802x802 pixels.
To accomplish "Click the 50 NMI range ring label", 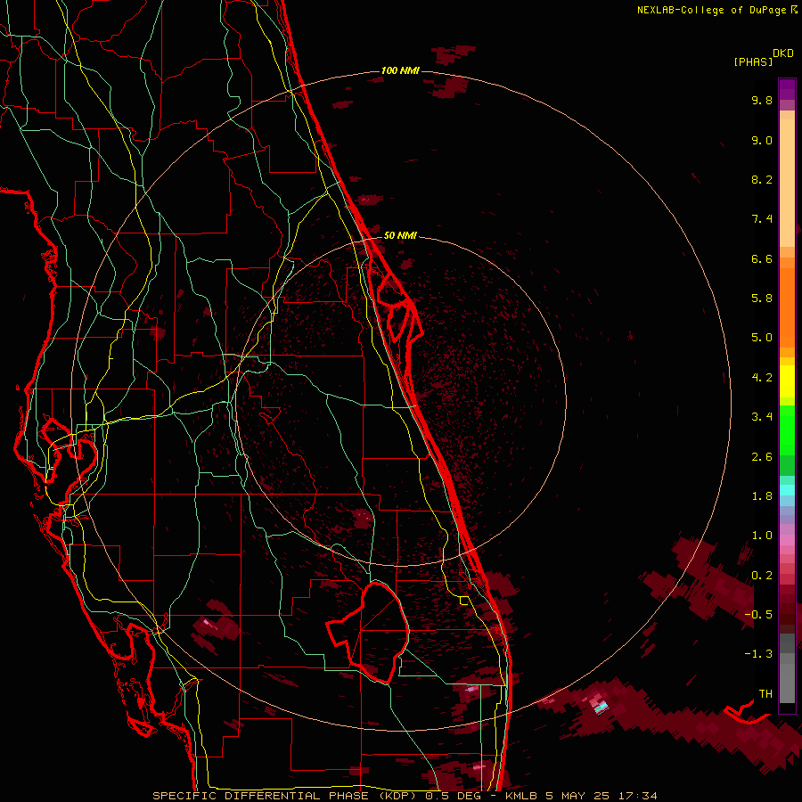I will pyautogui.click(x=400, y=235).
